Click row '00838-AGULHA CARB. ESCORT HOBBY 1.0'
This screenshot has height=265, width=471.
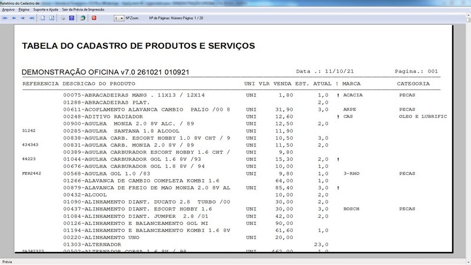(147, 138)
